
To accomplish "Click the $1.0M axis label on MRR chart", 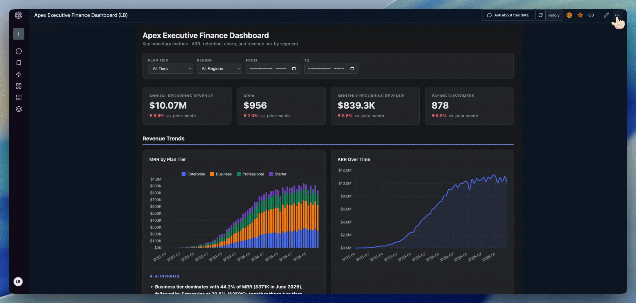I will click(156, 179).
